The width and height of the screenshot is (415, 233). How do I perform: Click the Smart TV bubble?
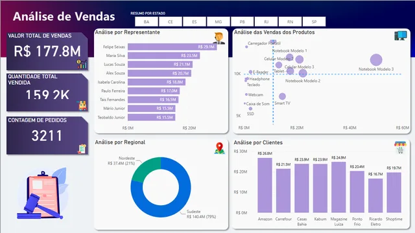pyautogui.click(x=283, y=96)
